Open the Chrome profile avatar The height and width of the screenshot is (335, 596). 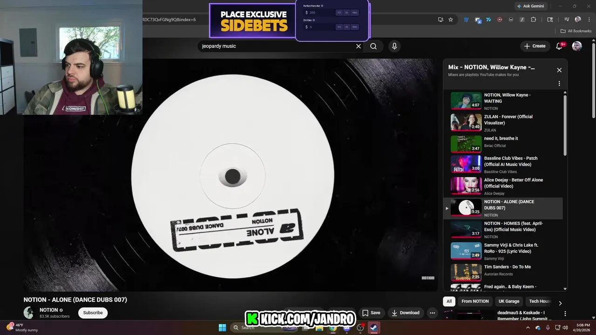[578, 20]
